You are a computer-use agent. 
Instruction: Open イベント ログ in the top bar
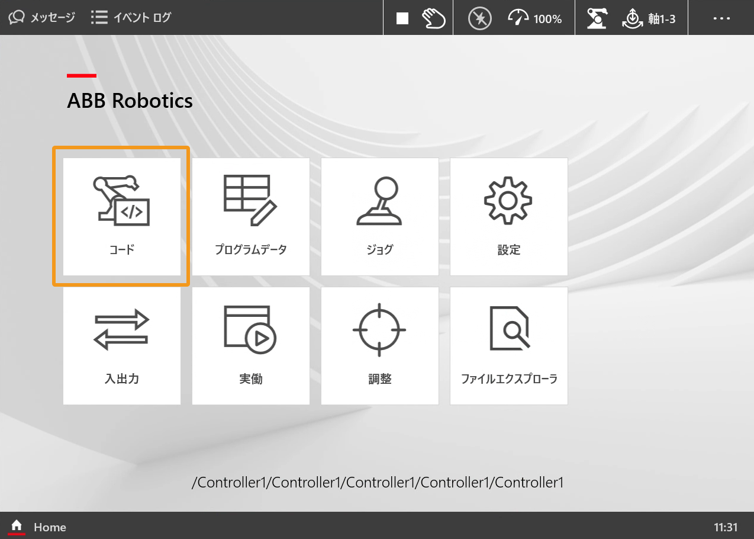(x=131, y=18)
